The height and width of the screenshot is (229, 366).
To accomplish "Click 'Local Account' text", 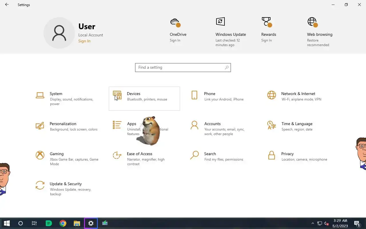I will click(91, 35).
